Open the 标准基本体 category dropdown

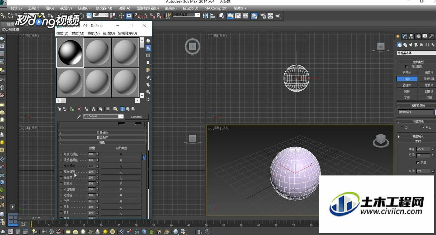click(x=416, y=53)
